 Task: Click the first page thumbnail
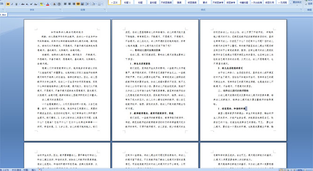[x=67, y=80]
